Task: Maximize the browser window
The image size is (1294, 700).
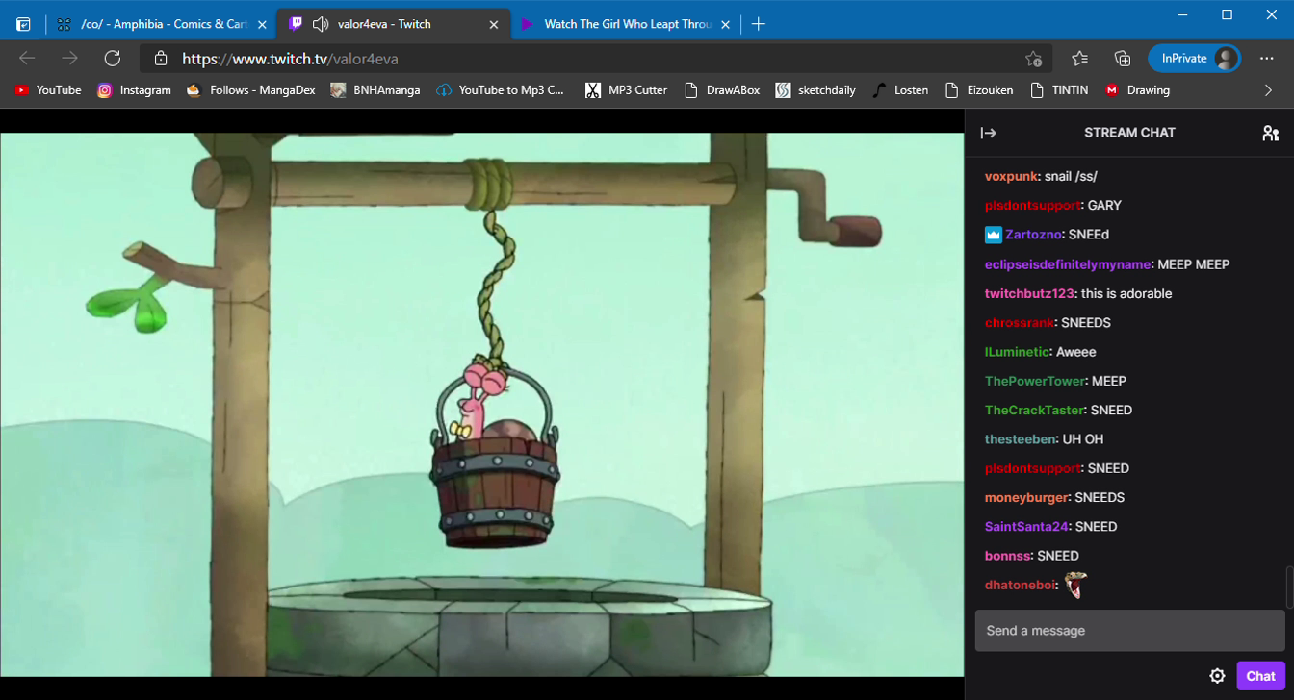Action: point(1227,14)
